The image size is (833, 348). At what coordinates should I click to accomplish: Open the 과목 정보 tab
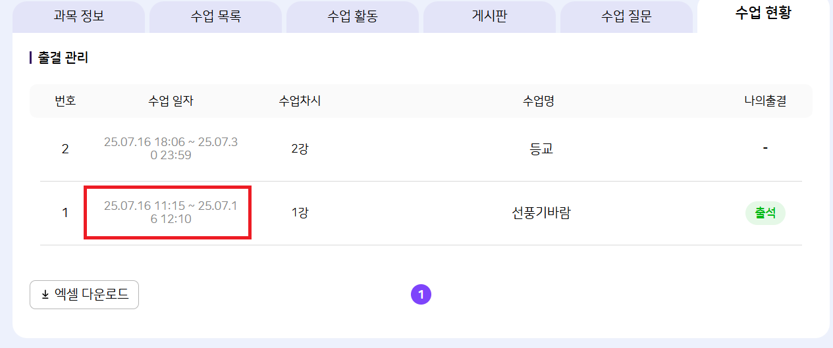pos(78,16)
